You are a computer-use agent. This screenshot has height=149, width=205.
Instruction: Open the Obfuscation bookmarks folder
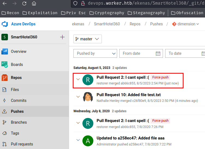[187, 13]
